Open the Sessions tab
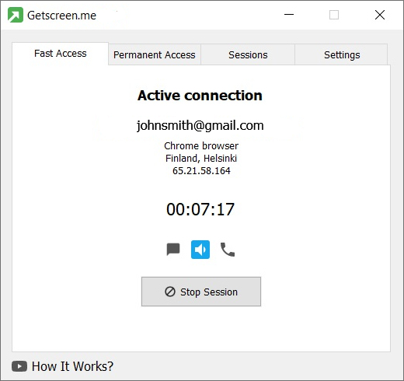 (248, 54)
